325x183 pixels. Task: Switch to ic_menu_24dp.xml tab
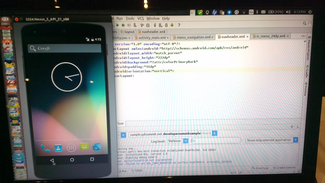click(x=271, y=36)
